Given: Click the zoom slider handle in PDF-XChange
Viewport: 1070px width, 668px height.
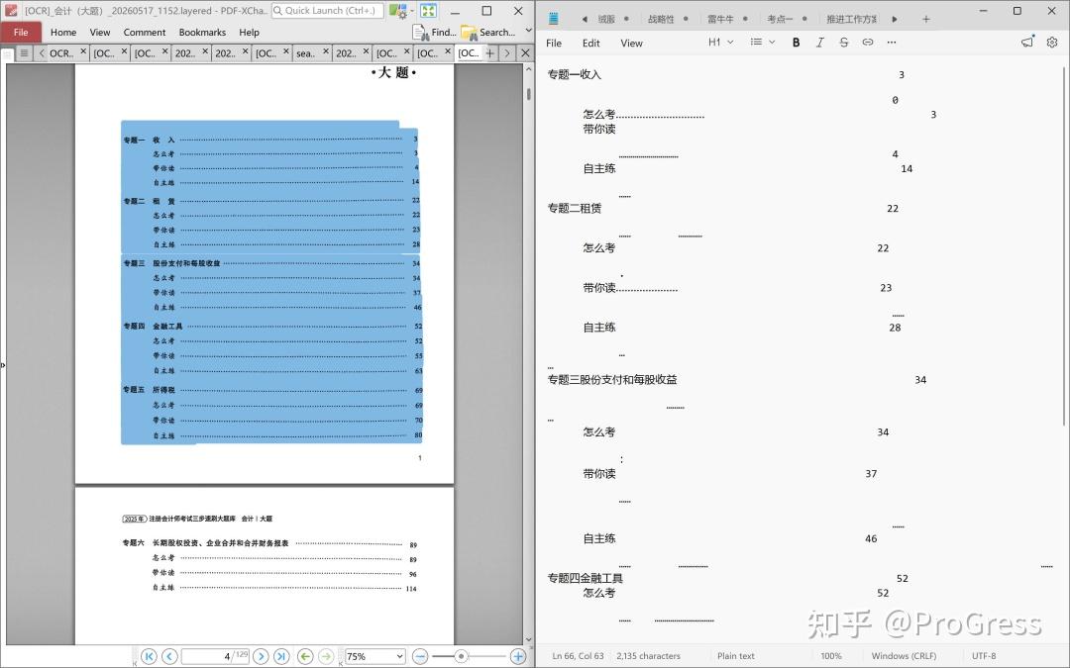Looking at the screenshot, I should [x=462, y=656].
